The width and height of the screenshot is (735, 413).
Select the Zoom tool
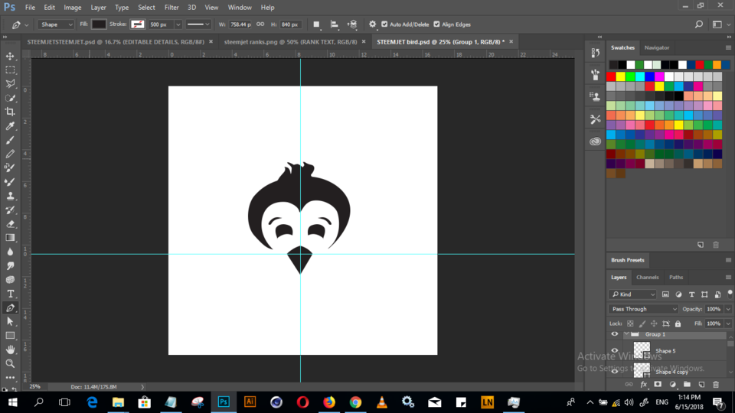coord(10,363)
